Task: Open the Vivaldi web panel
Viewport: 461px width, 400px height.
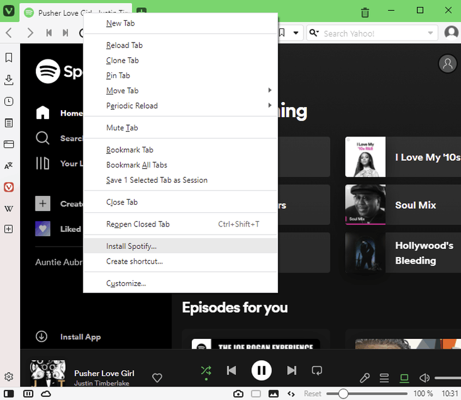Action: coord(9,187)
